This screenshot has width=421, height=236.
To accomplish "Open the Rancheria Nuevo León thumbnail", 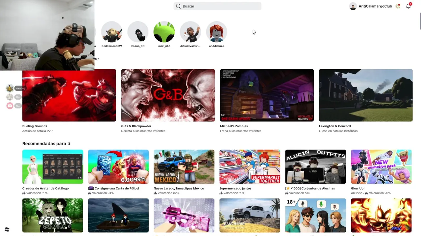I will tap(250, 216).
